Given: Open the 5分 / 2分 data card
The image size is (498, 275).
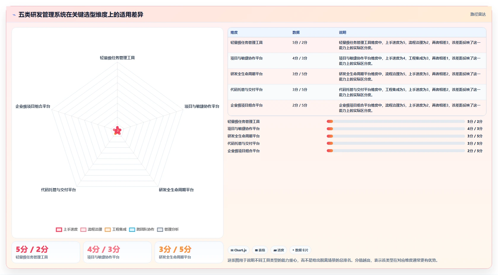Looking at the screenshot, I should point(46,252).
